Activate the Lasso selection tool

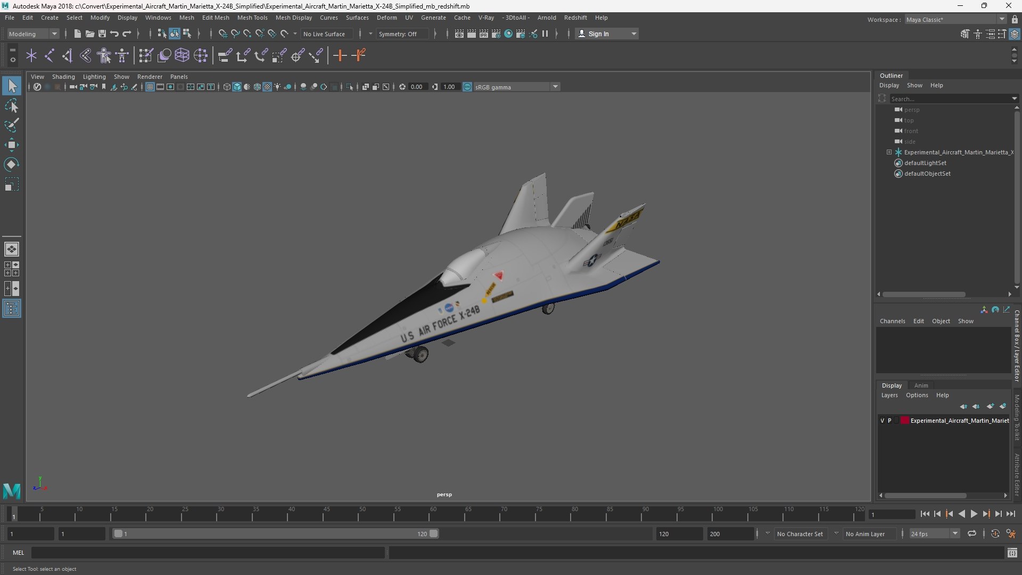[12, 106]
